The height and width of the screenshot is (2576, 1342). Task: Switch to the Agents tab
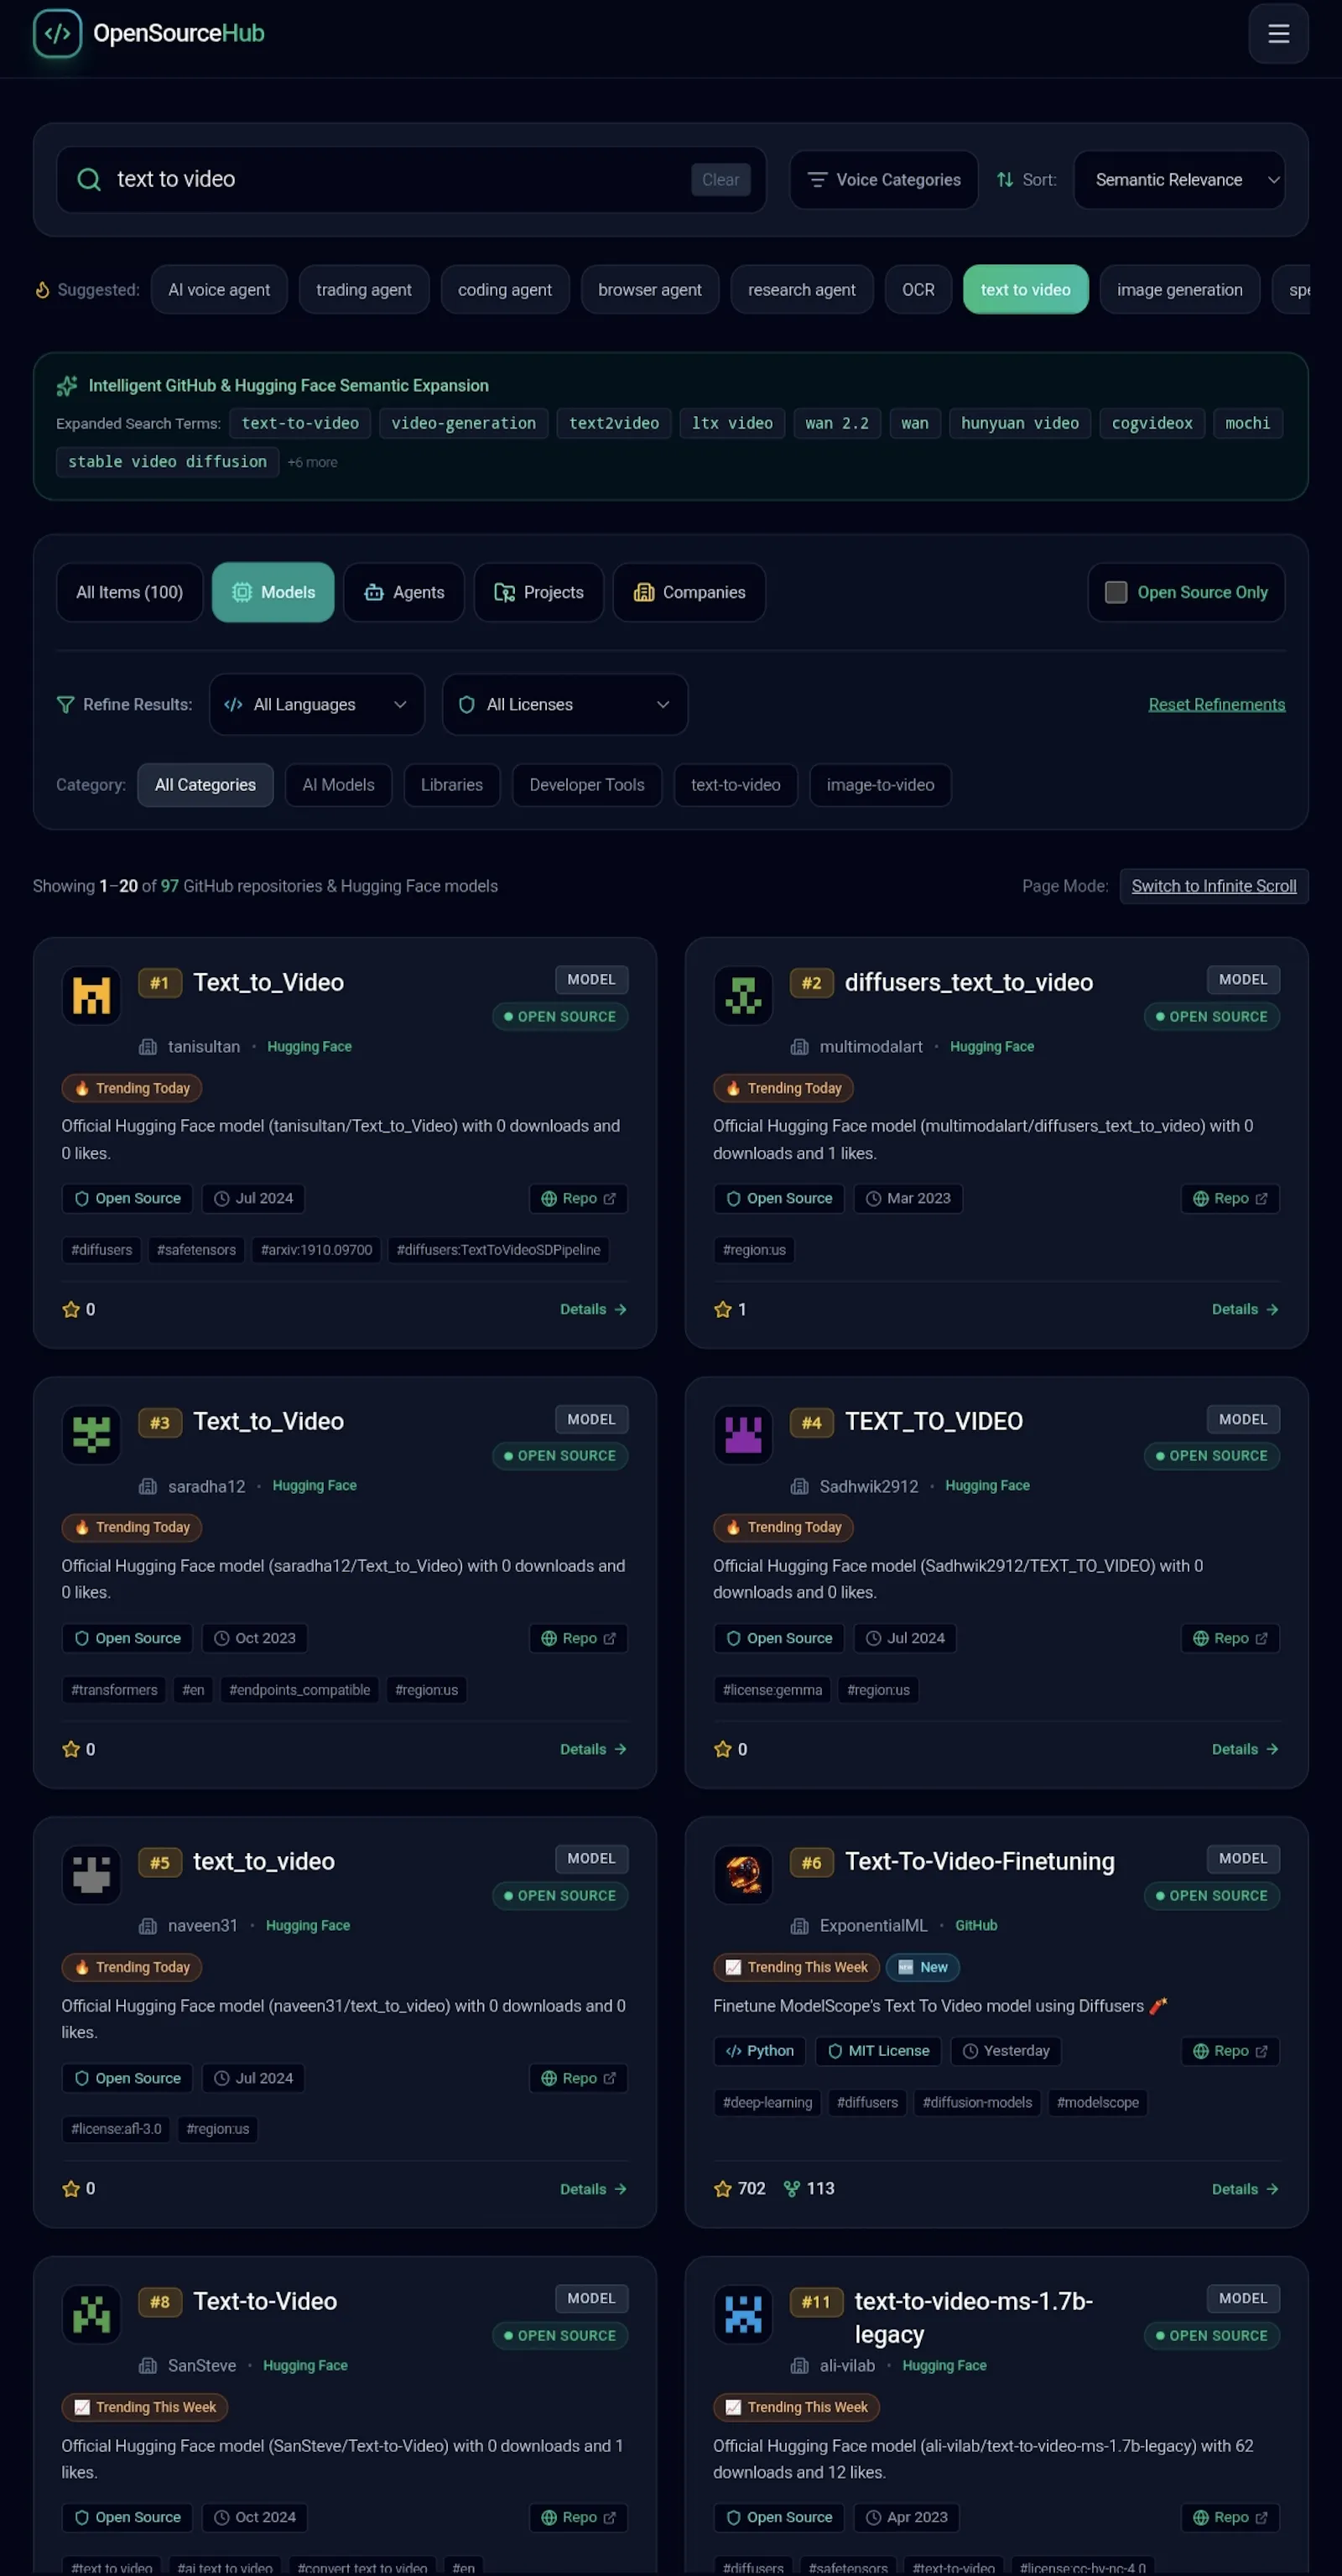(404, 592)
